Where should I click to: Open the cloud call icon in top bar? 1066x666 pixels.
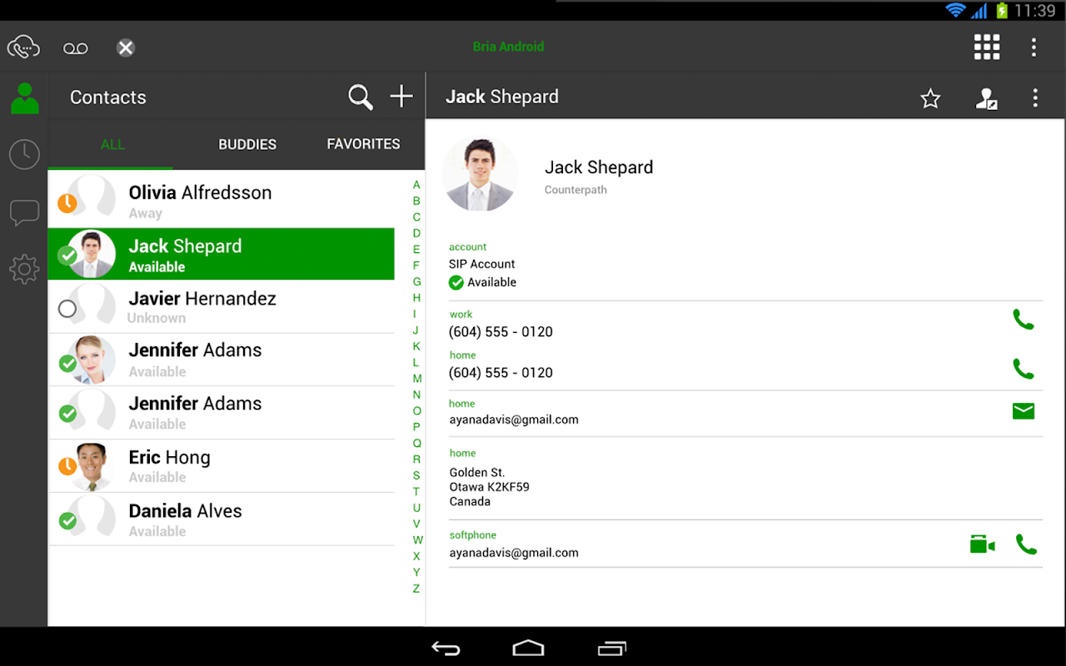pyautogui.click(x=23, y=47)
